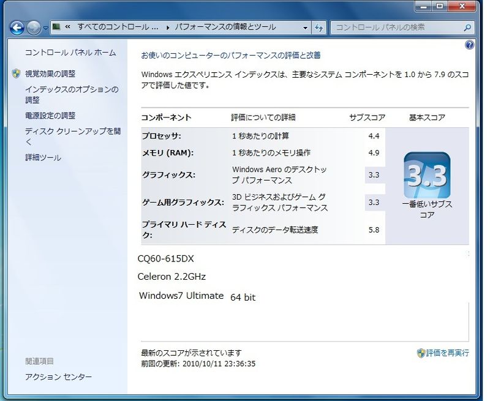Click the magnifier search icon
Image resolution: width=490 pixels, height=401 pixels.
467,28
